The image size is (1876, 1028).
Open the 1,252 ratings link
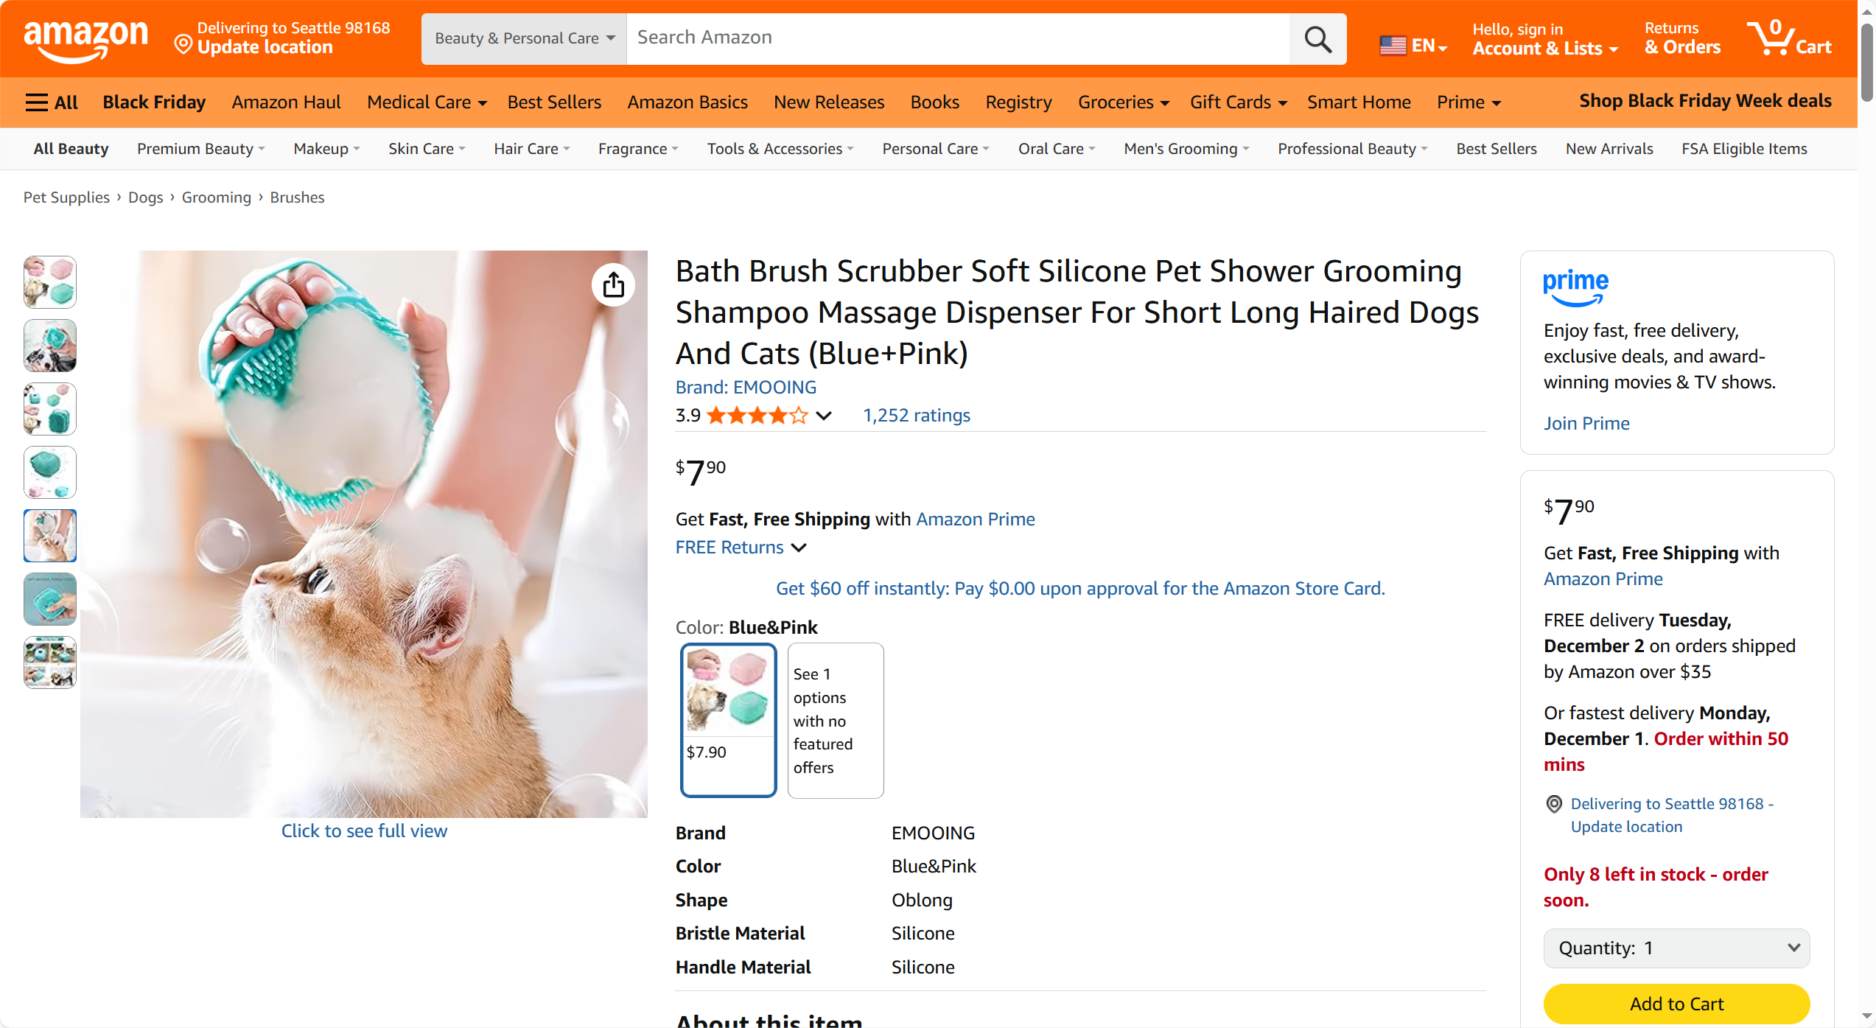click(916, 416)
